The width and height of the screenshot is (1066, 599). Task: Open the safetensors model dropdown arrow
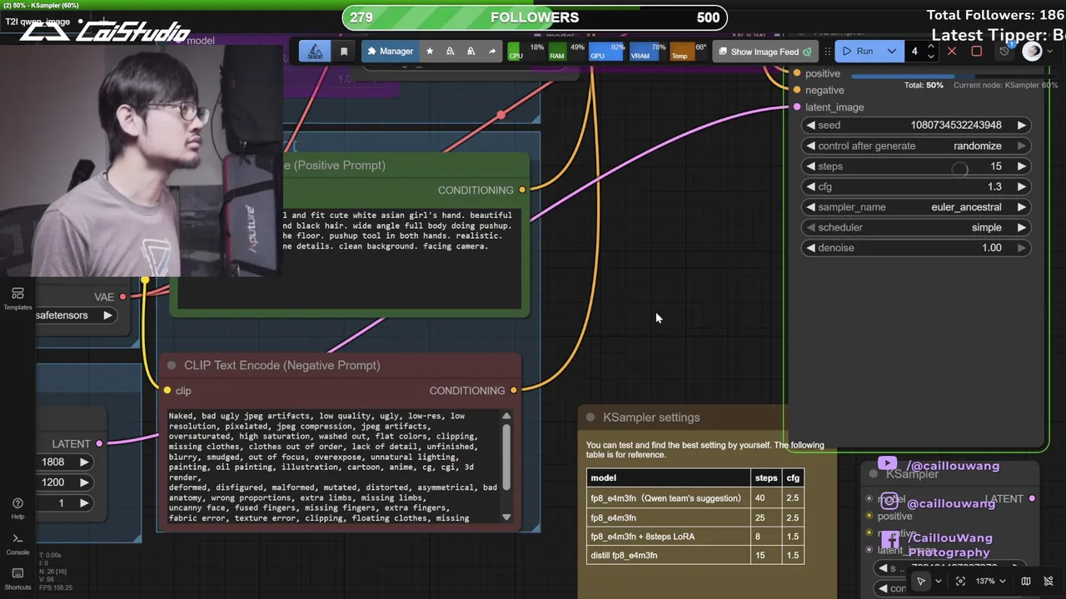point(107,315)
